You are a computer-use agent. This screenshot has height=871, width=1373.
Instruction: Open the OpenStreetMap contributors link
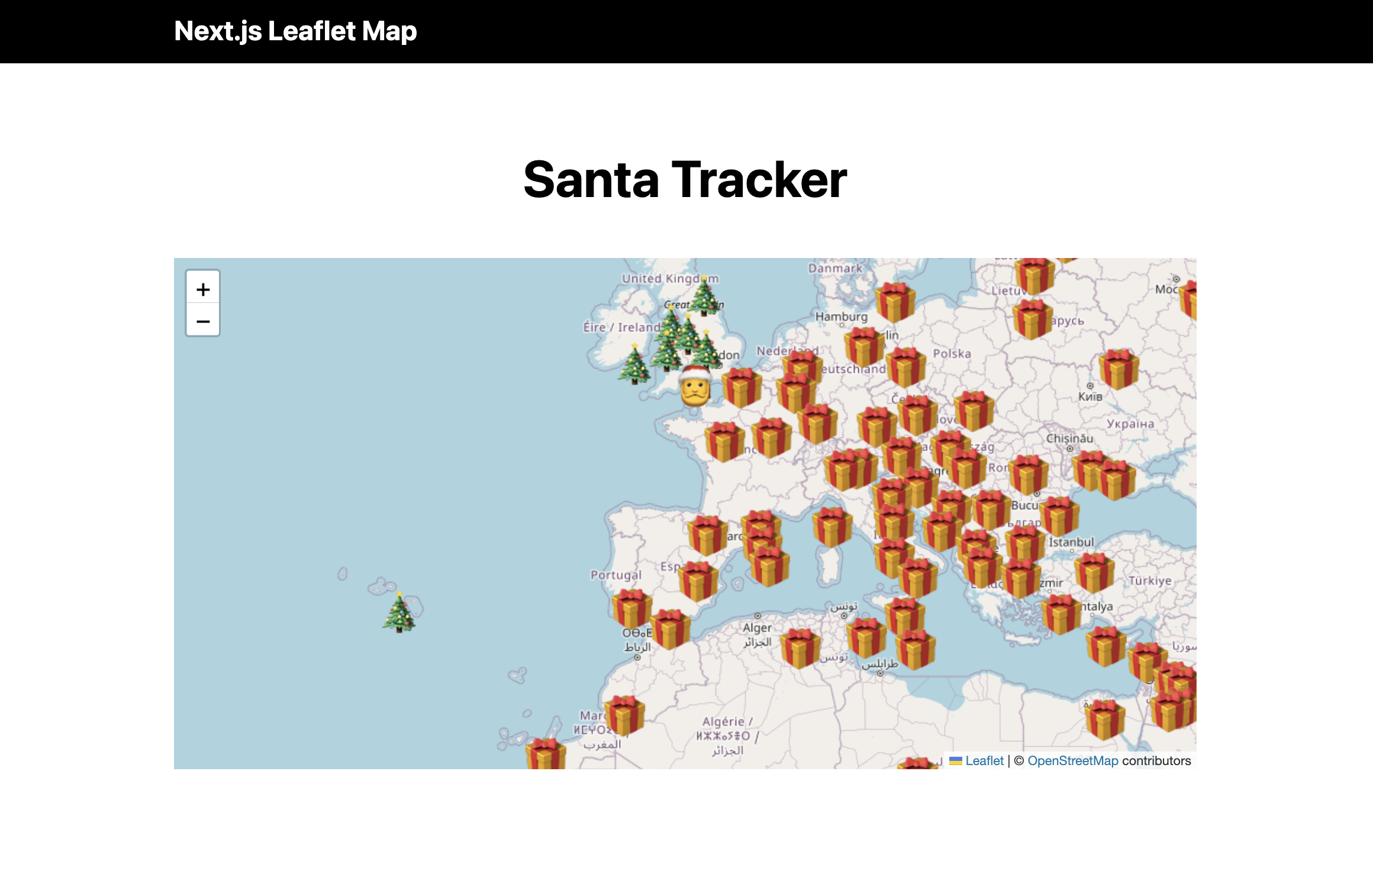(x=1072, y=761)
